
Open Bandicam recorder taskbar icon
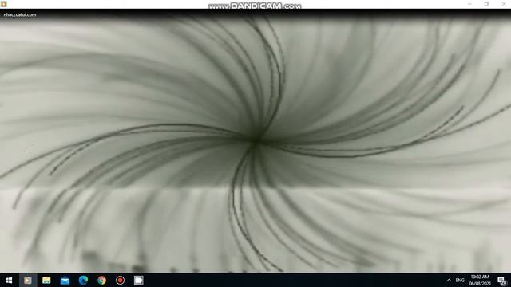121,280
